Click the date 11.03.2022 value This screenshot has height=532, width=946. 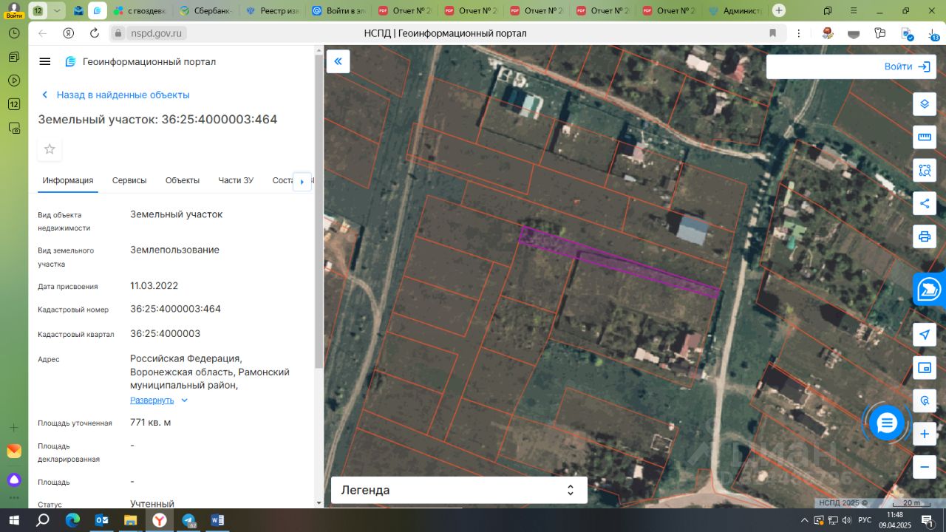(x=154, y=286)
